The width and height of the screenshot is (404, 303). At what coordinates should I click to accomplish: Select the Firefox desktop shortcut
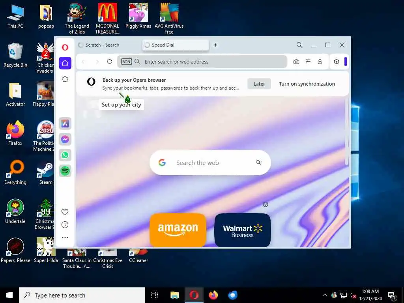pos(15,133)
